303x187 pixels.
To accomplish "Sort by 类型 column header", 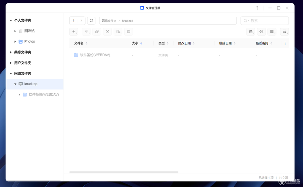I will (x=162, y=43).
